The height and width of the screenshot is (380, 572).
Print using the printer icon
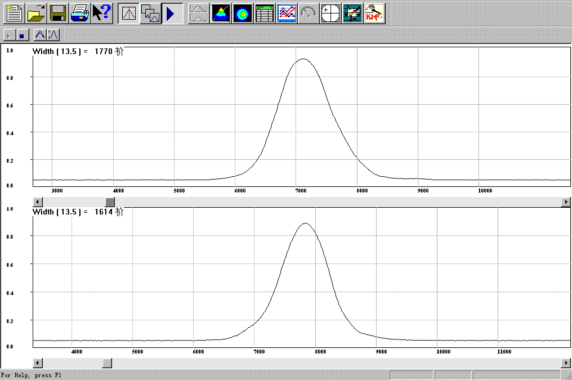click(x=80, y=13)
